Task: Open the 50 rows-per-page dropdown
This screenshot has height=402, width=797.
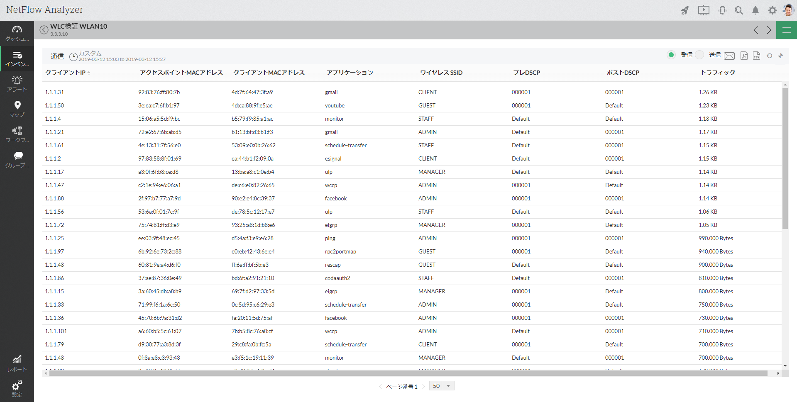Action: [442, 386]
